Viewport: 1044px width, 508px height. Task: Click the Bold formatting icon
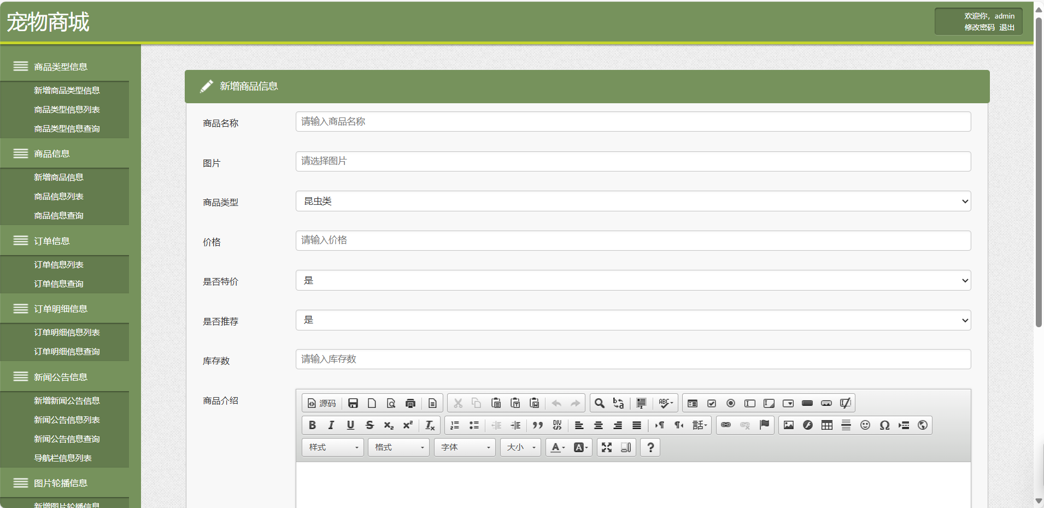click(312, 425)
